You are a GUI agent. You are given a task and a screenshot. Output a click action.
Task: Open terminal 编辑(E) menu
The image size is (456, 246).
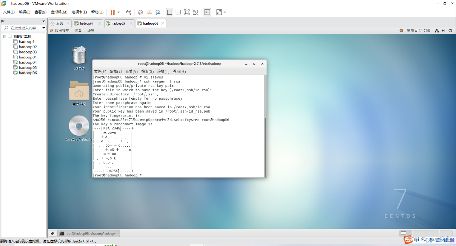click(116, 71)
